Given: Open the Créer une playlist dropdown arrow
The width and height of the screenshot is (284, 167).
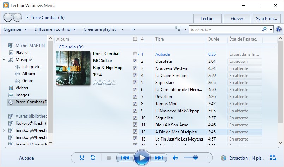Looking at the screenshot, I should click(122, 29).
